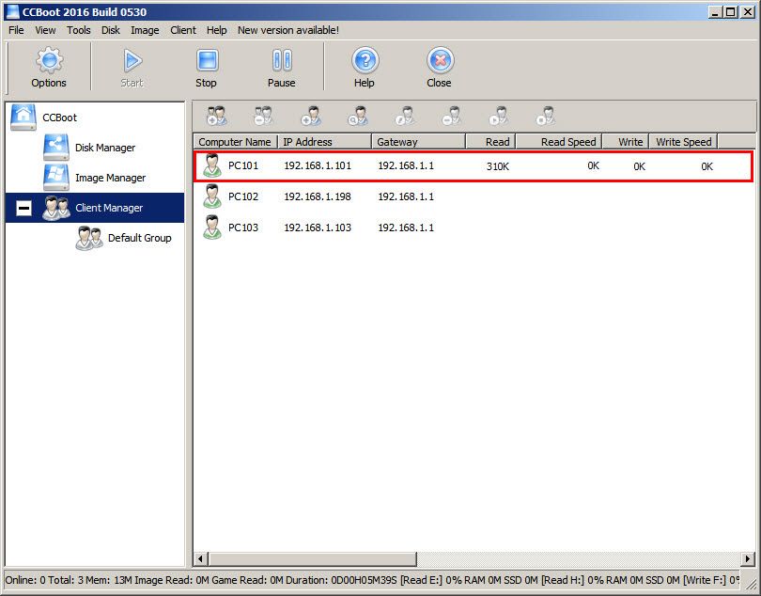
Task: Sort by IP Address column header
Action: pyautogui.click(x=324, y=142)
